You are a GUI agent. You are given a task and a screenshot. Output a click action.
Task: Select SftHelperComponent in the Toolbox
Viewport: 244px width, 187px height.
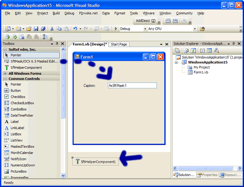(x=31, y=68)
